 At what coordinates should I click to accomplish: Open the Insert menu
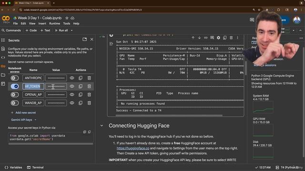click(x=42, y=23)
